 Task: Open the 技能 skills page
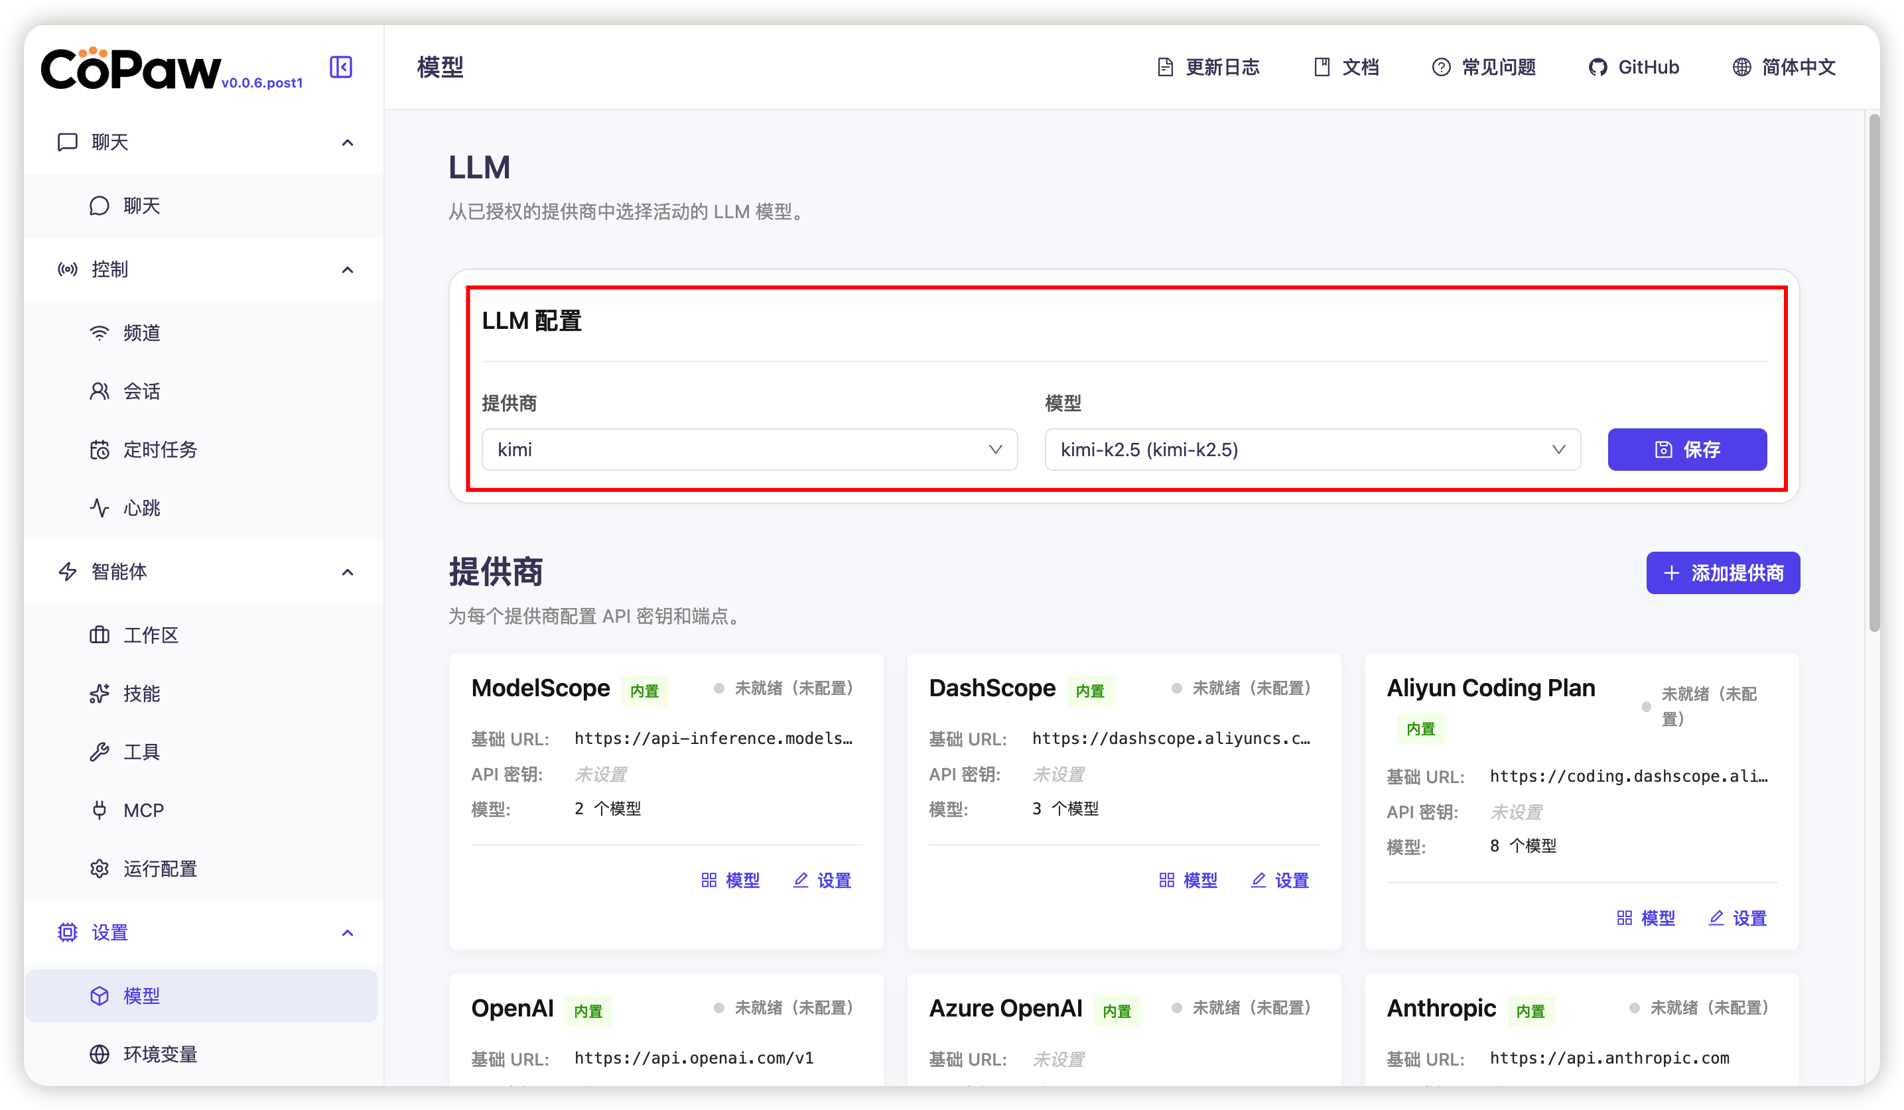[x=141, y=693]
